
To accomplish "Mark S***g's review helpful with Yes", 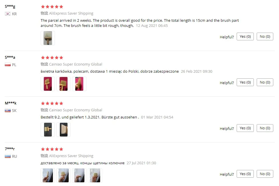I will point(245,37).
